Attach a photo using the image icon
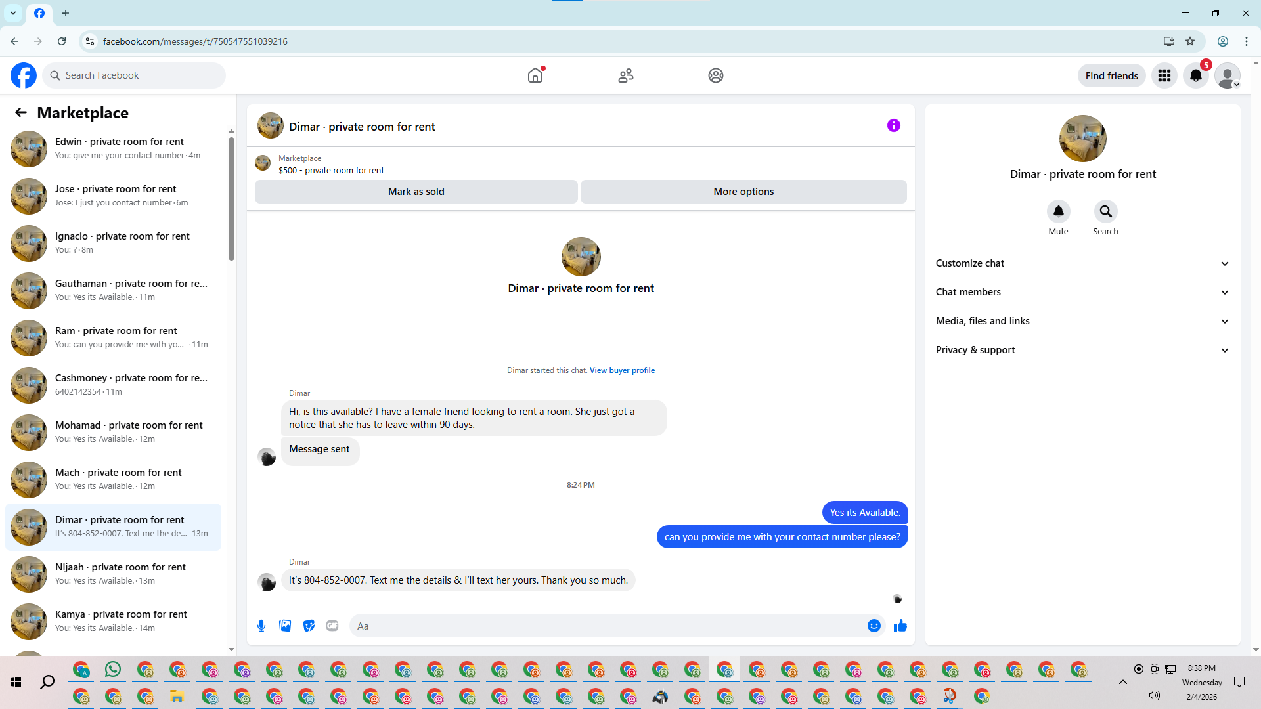This screenshot has height=709, width=1261. click(285, 626)
